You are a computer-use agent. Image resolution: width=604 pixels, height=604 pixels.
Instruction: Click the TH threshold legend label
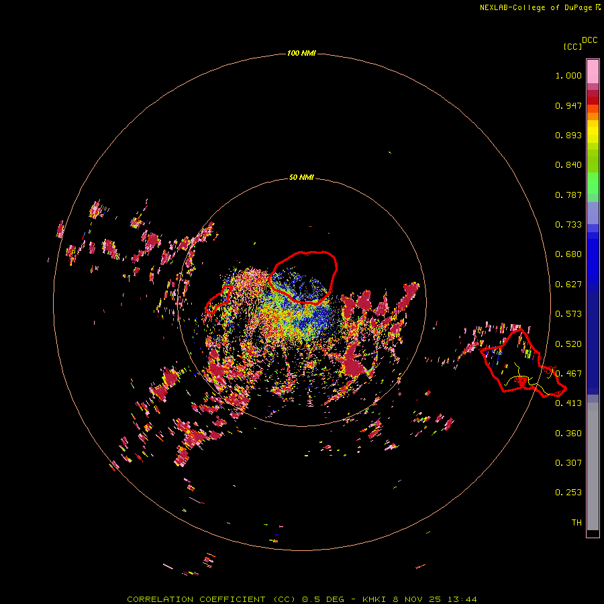(576, 523)
